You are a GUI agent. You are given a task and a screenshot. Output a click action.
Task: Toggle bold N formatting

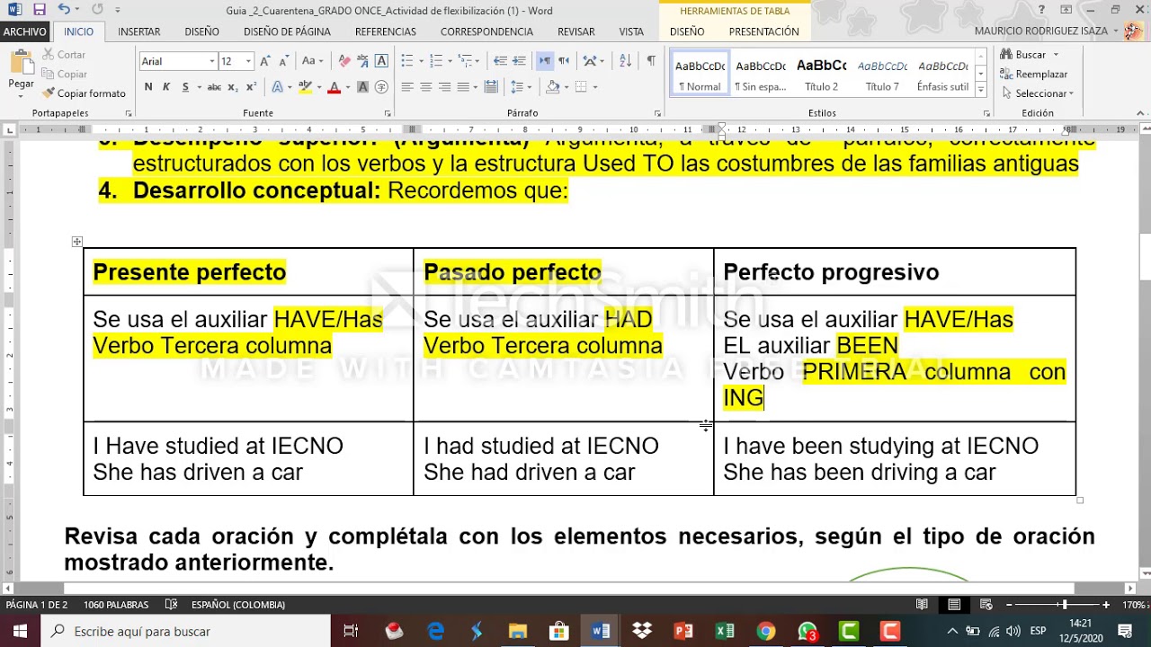coord(148,87)
